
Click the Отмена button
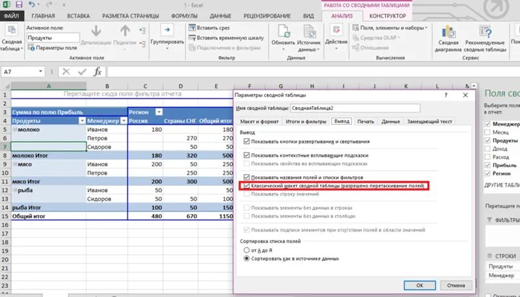point(456,285)
